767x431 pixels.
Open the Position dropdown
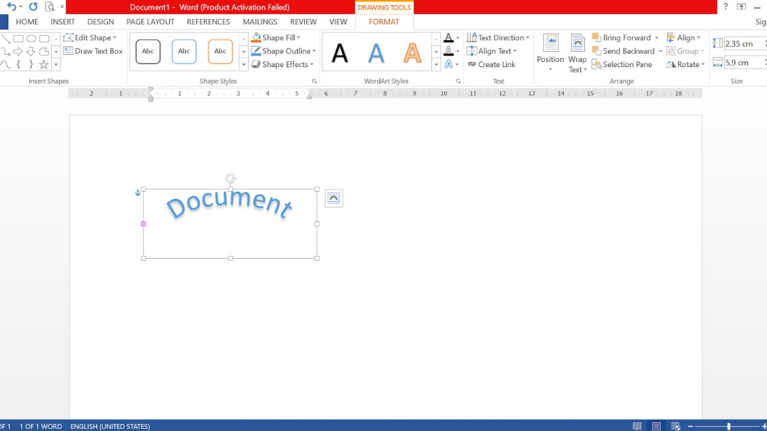tap(550, 53)
